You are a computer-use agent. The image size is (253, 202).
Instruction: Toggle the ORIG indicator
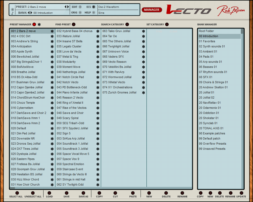point(81,12)
